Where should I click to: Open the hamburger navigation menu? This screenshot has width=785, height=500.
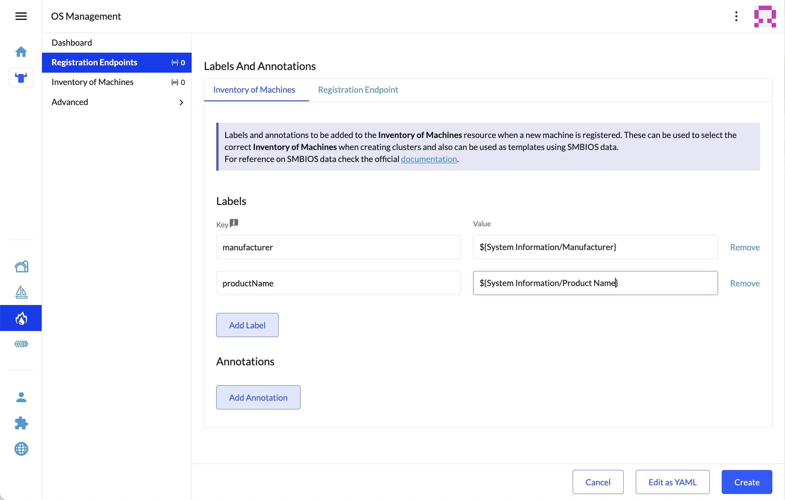pos(21,16)
